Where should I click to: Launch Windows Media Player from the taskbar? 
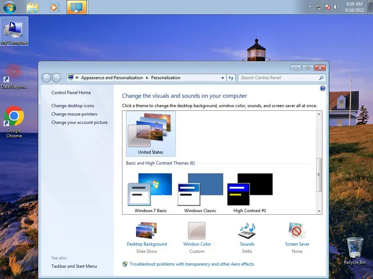pos(55,7)
